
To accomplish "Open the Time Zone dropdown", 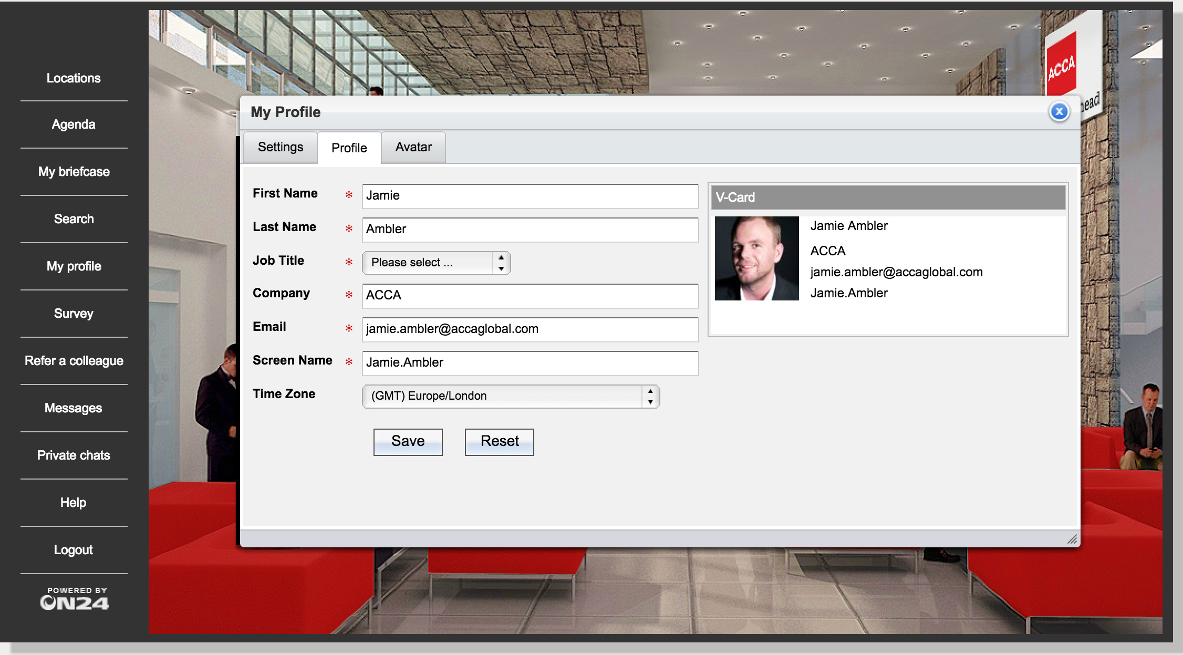I will 511,396.
